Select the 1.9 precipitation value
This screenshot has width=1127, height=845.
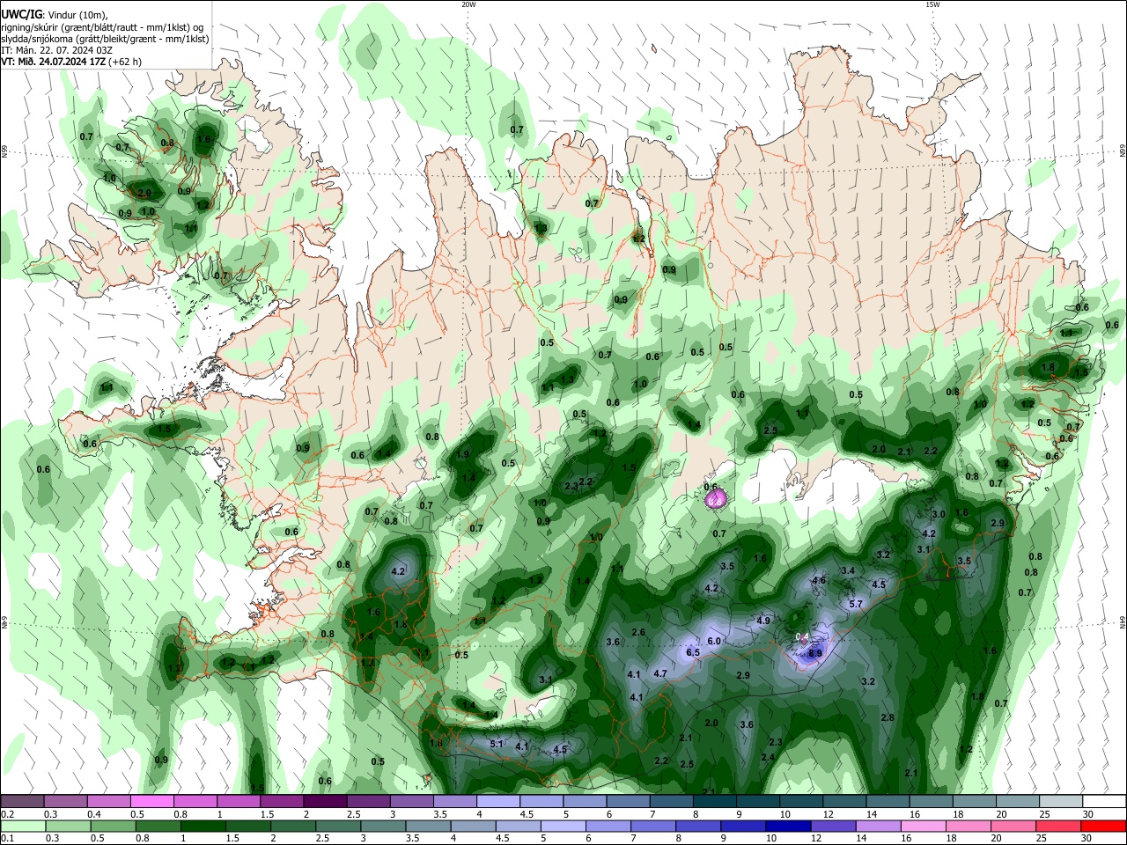point(463,454)
